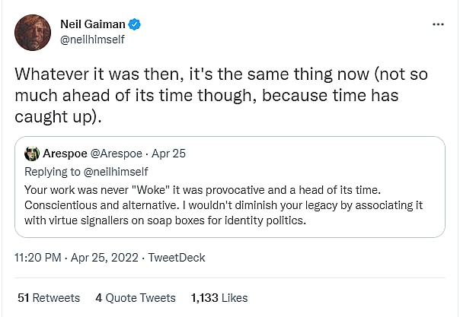Click Arespoe's small avatar in quoted tweet

(32, 154)
